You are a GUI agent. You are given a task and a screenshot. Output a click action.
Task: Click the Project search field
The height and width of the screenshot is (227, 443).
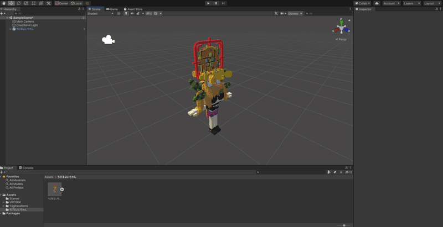coord(291,172)
